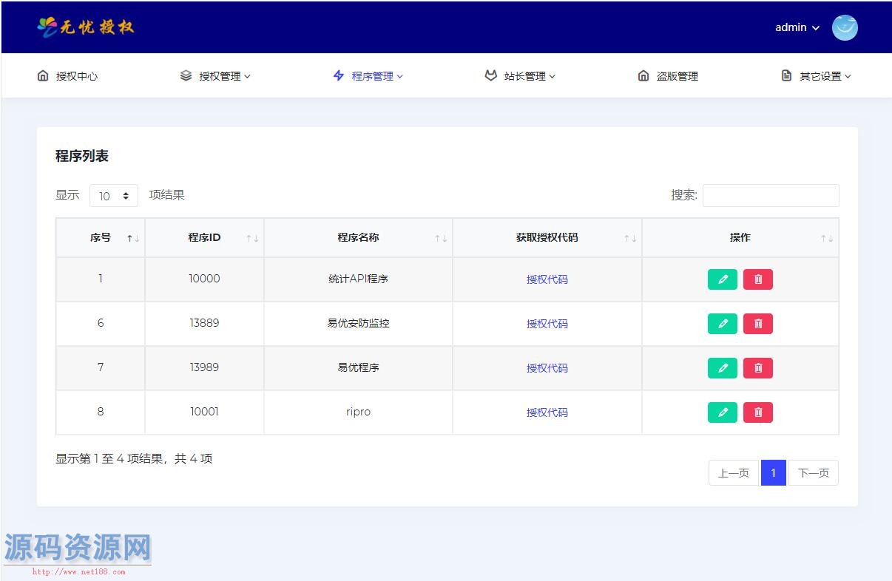Sort table by 操作 column arrows
This screenshot has height=581, width=892.
tap(827, 238)
